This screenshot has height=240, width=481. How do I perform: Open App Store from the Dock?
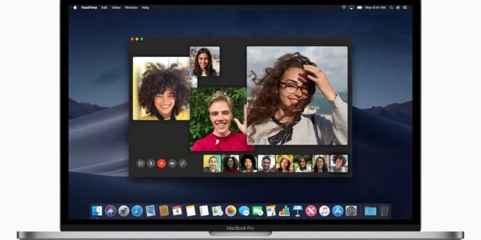point(338,211)
